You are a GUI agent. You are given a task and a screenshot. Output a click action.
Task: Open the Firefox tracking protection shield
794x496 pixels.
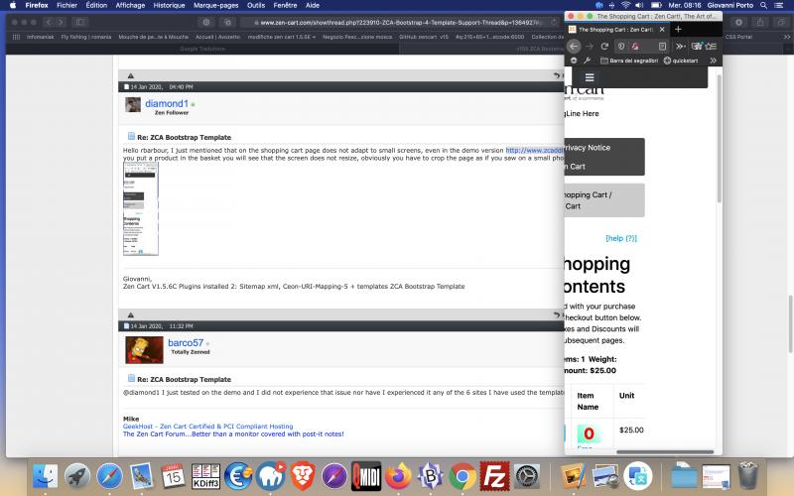[621, 46]
